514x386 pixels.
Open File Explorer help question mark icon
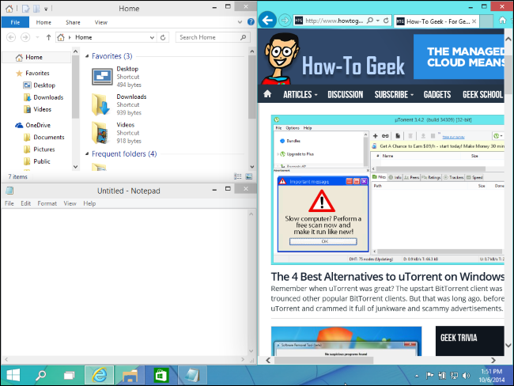251,23
